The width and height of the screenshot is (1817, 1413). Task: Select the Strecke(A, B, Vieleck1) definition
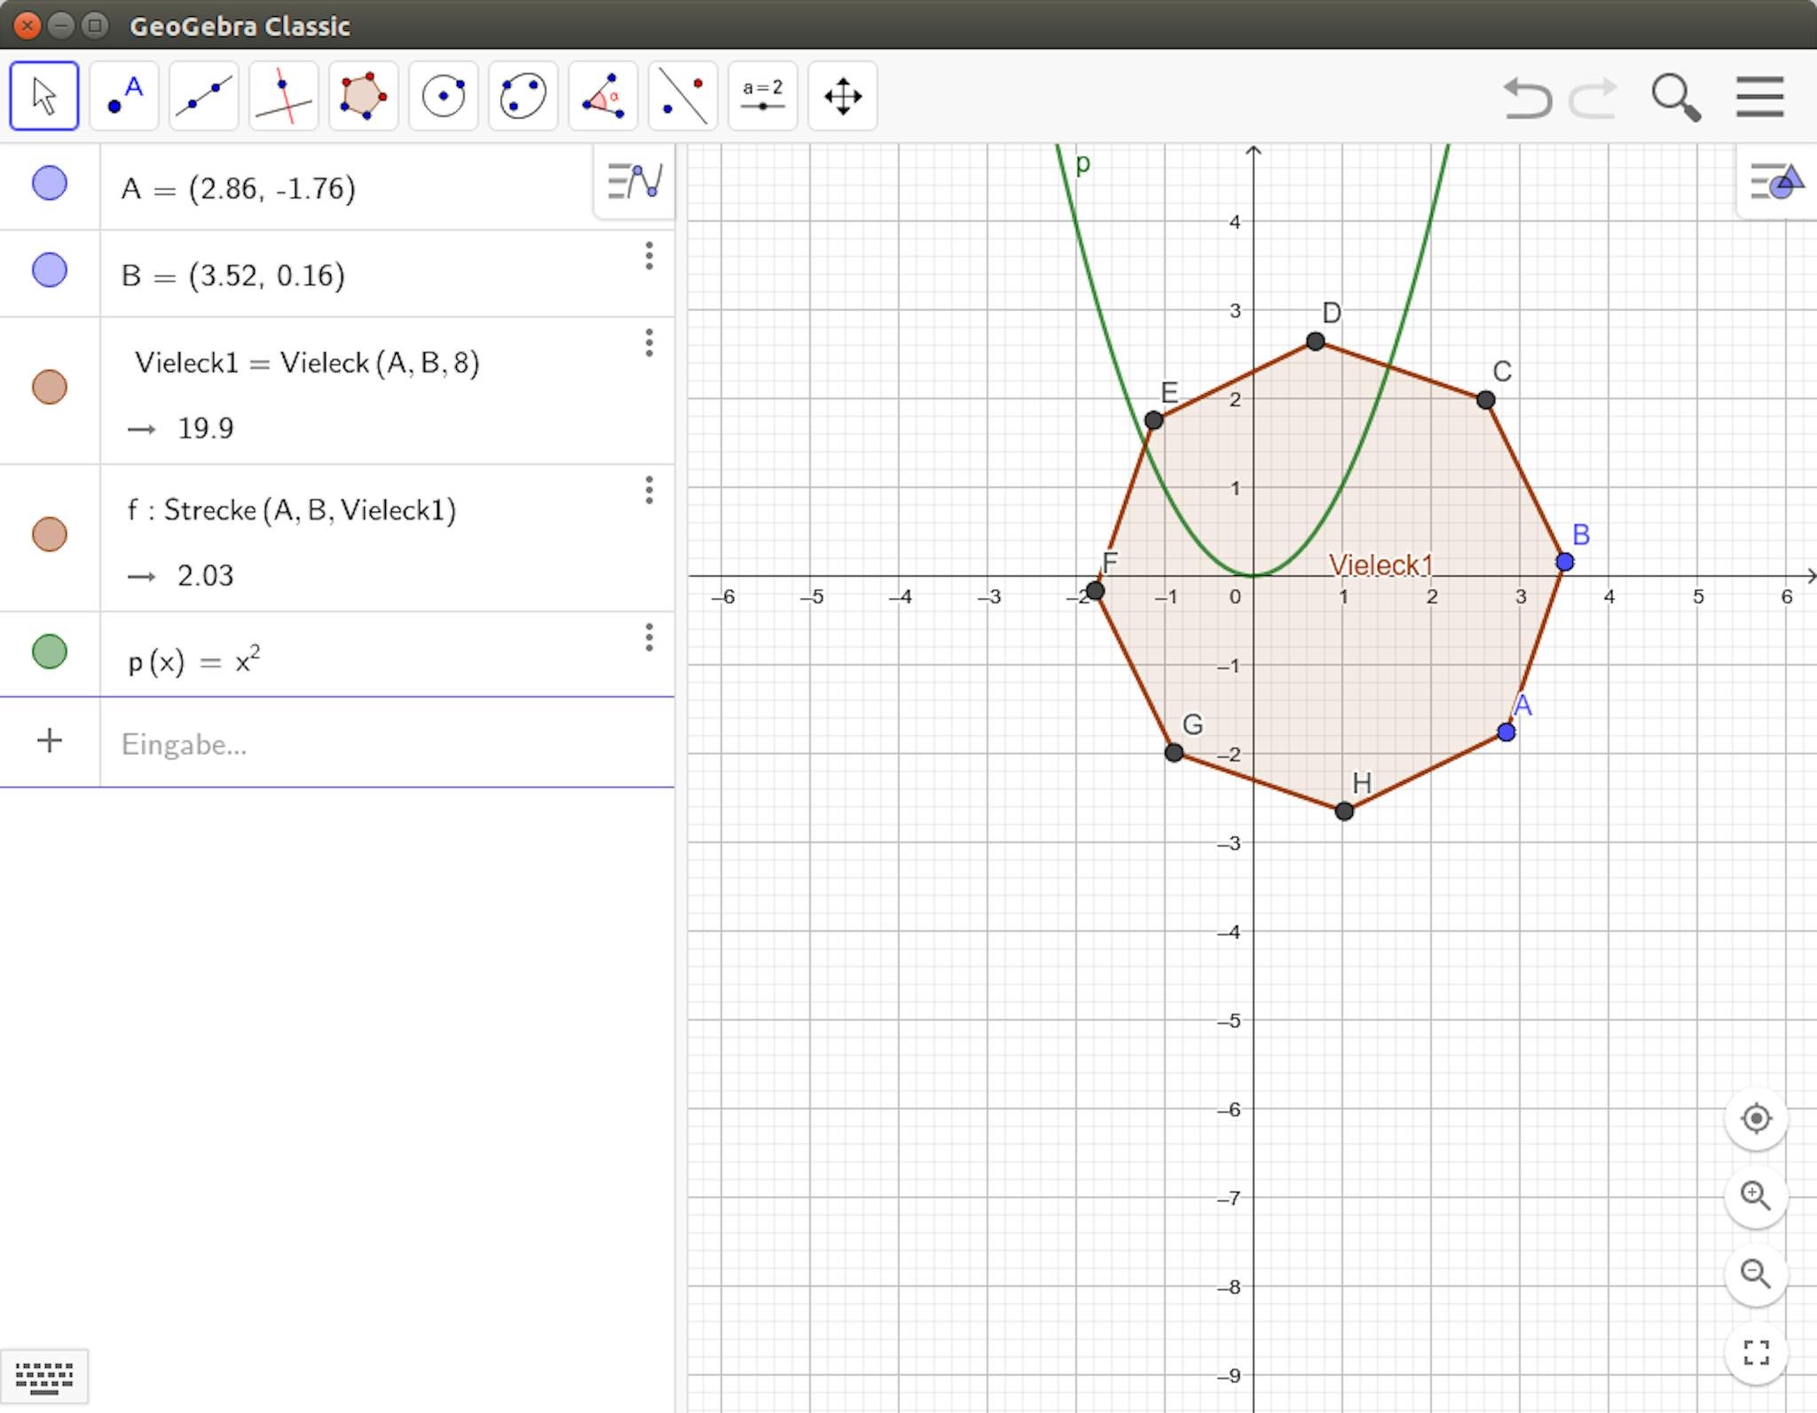coord(292,510)
